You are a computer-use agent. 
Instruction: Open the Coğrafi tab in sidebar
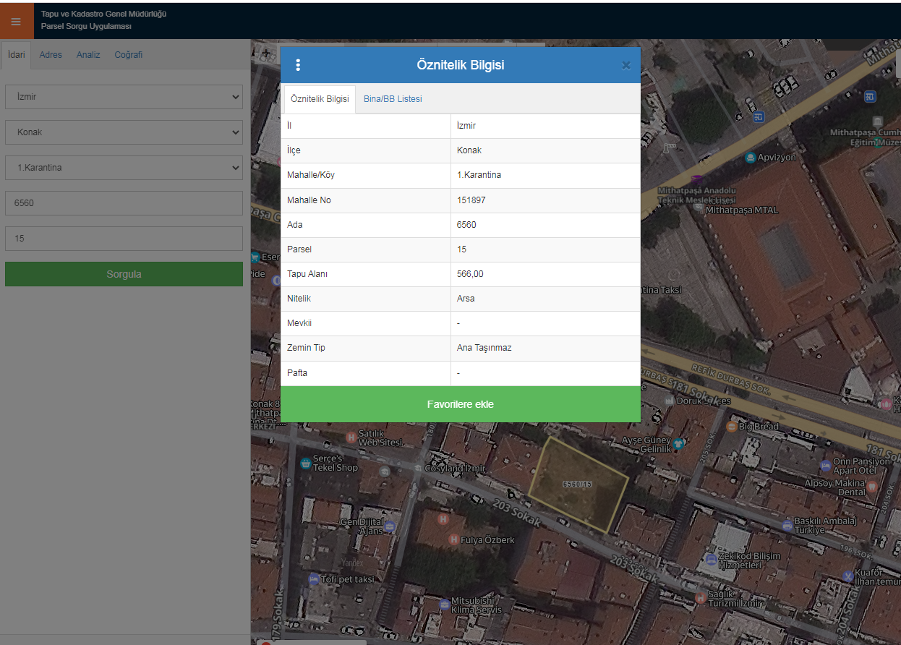[128, 55]
